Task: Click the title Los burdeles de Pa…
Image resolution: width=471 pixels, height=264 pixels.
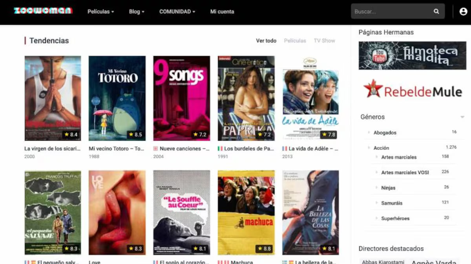Action: [x=249, y=149]
